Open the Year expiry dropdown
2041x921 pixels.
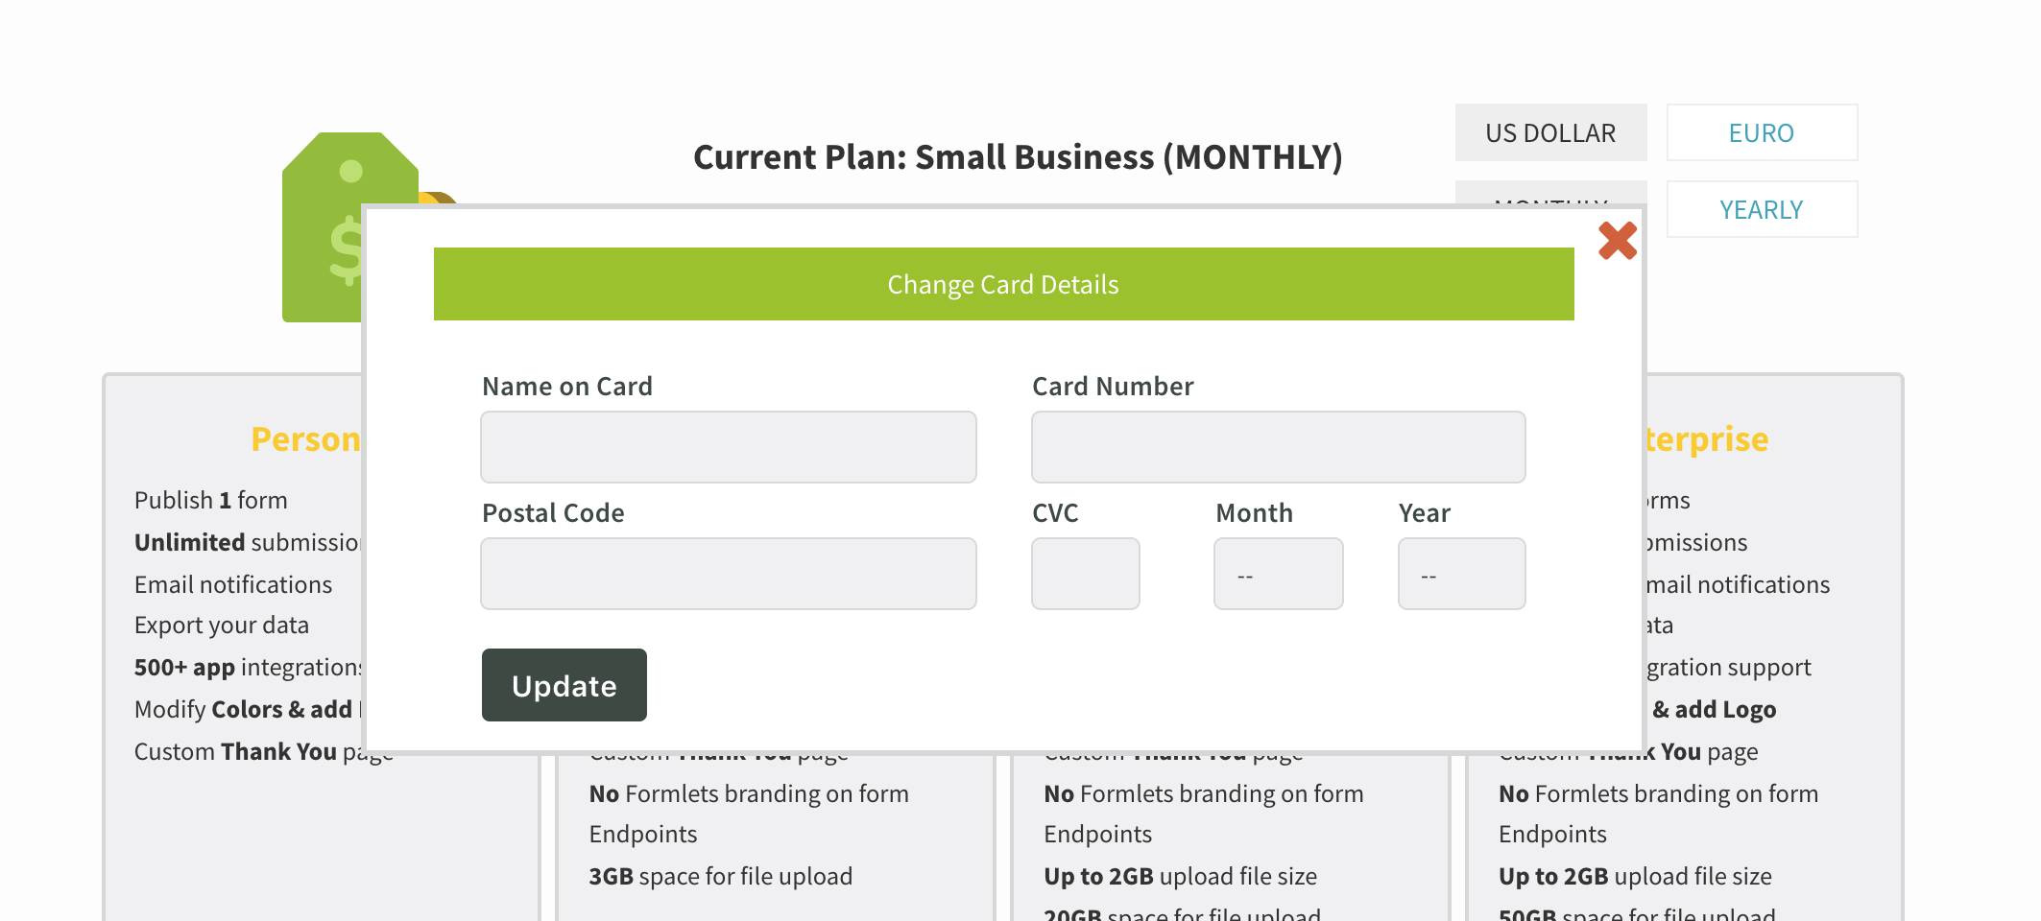[1461, 574]
